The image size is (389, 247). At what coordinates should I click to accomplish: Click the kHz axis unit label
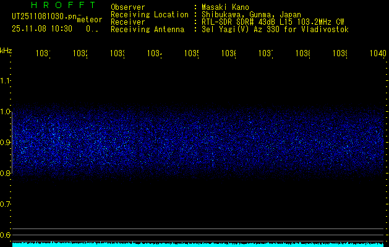click(6, 50)
